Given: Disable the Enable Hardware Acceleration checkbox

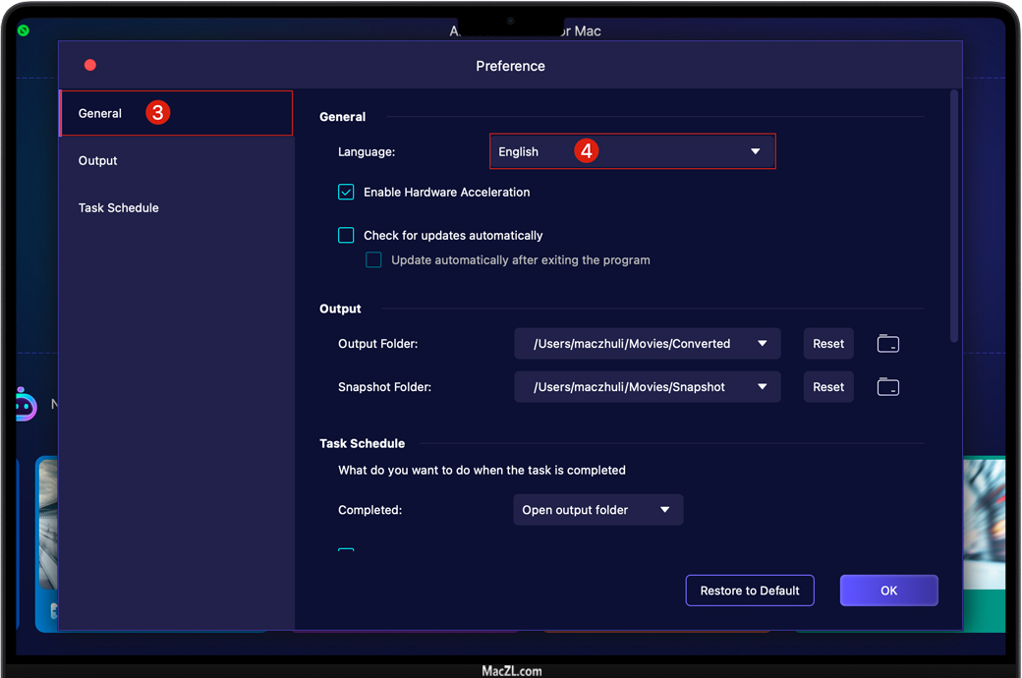Looking at the screenshot, I should click(346, 193).
